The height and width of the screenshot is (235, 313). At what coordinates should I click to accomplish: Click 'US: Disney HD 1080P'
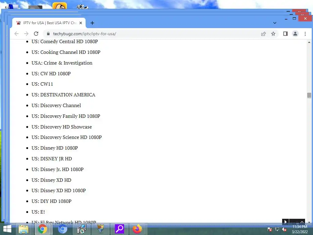[x=55, y=148]
